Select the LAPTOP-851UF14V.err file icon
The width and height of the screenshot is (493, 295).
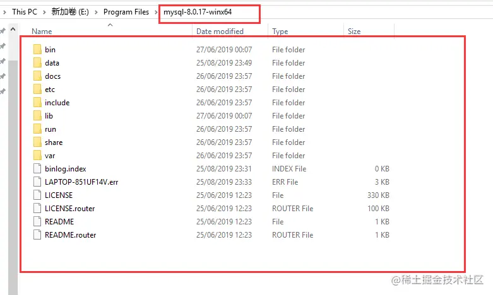coord(37,182)
